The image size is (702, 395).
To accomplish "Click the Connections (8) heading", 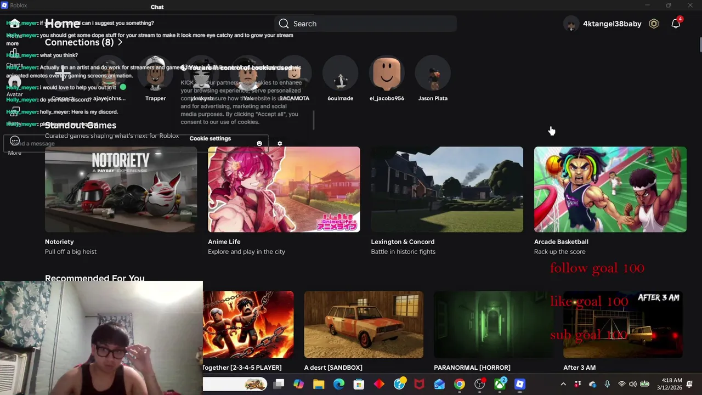I will tap(80, 42).
